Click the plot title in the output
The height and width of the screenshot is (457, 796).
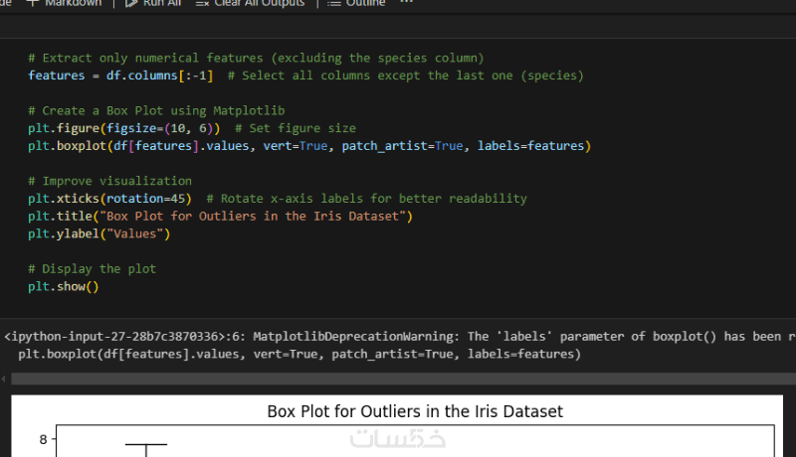click(x=415, y=411)
